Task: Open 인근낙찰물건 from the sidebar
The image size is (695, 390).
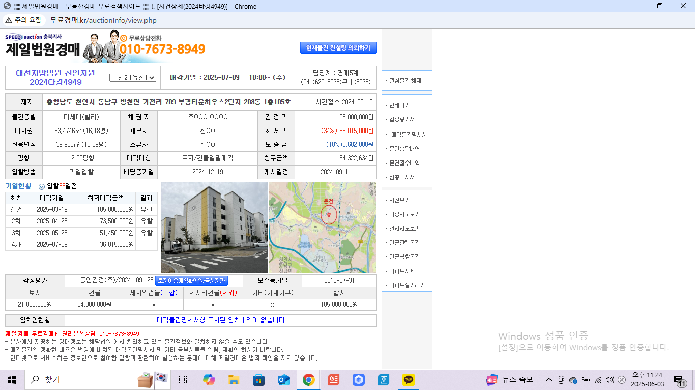Action: point(403,257)
